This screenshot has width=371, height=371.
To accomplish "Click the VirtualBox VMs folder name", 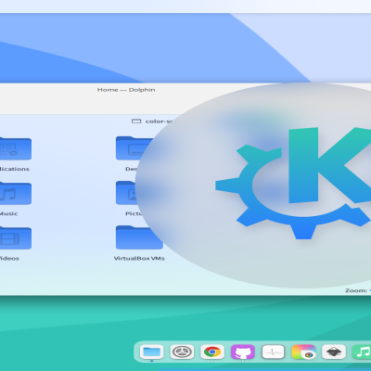I will [139, 258].
